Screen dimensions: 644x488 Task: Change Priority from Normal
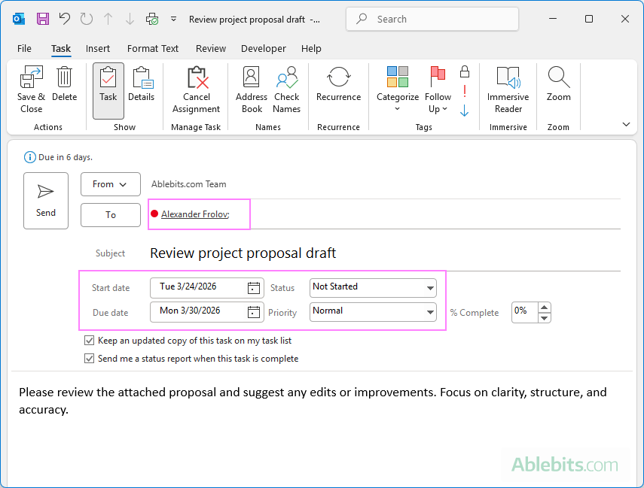[430, 312]
